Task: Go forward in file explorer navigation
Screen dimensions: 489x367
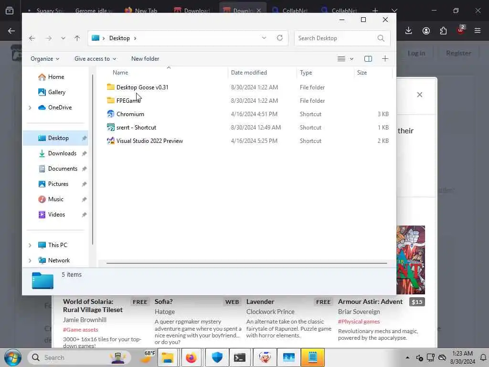Action: pos(49,38)
